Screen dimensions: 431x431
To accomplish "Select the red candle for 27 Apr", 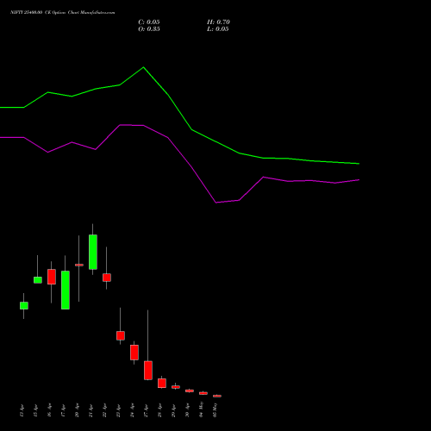I will coord(148,371).
